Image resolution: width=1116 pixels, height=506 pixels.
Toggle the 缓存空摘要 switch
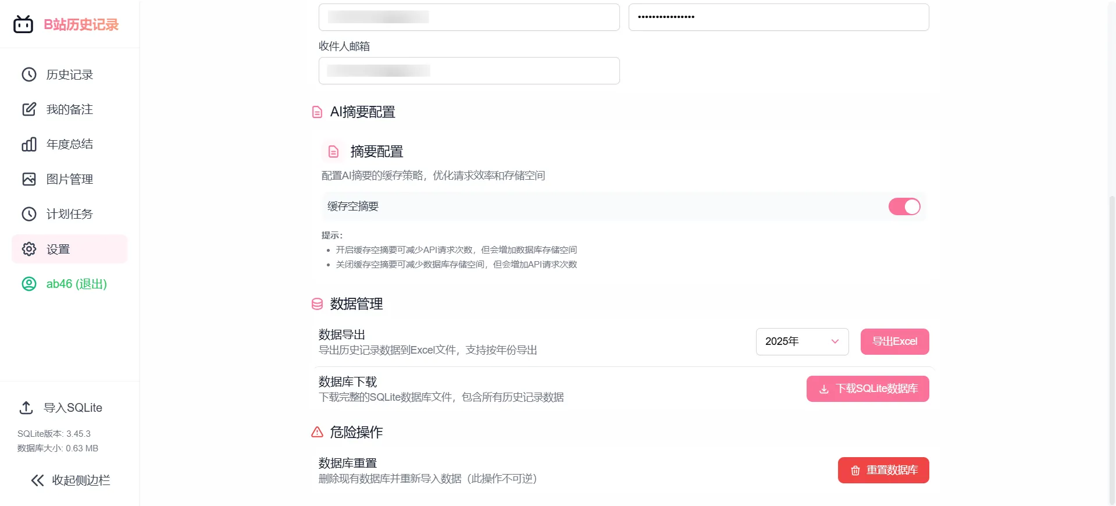coord(904,206)
